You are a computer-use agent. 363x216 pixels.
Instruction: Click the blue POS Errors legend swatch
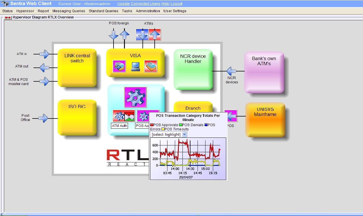(x=206, y=125)
